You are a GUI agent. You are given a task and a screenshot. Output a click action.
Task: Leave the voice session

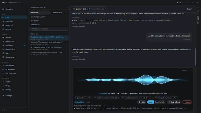pyautogui.click(x=187, y=102)
